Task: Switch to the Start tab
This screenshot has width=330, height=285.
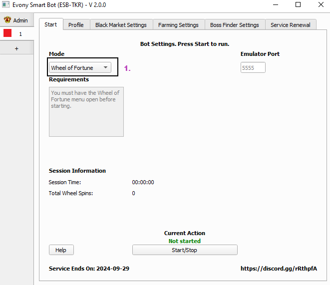Action: coord(51,24)
